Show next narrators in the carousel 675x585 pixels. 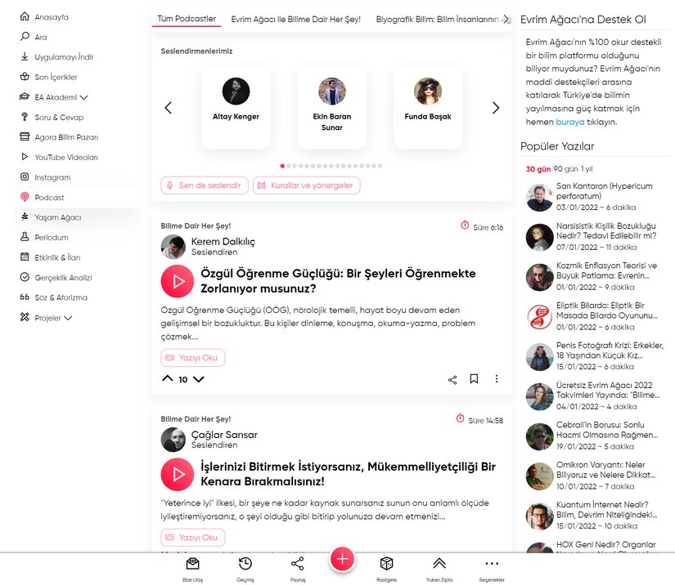(x=496, y=108)
